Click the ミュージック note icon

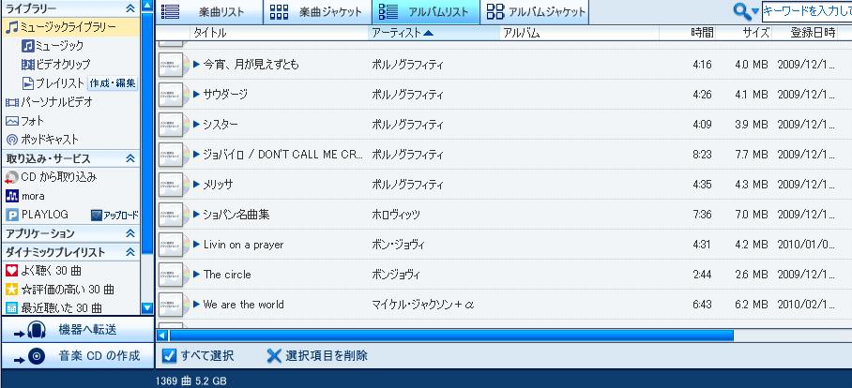tap(28, 46)
